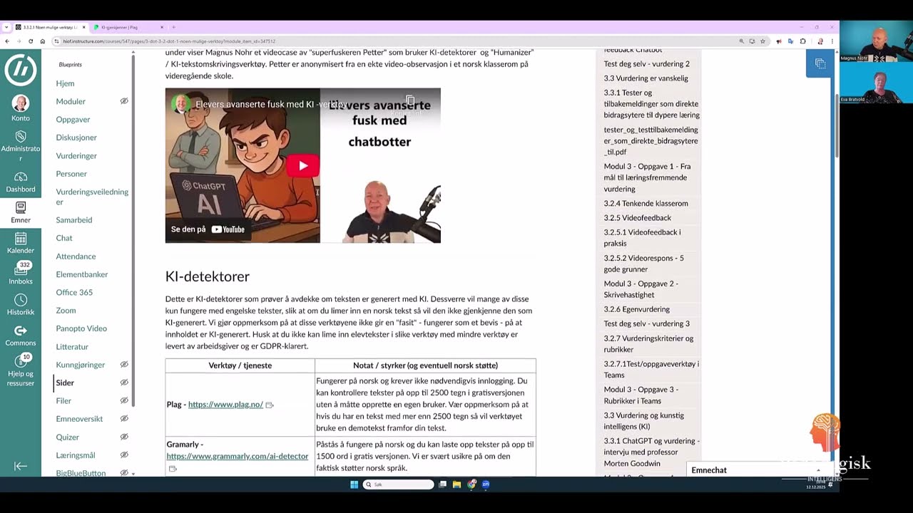Open 3.2.6 Egenvurdering link

636,309
